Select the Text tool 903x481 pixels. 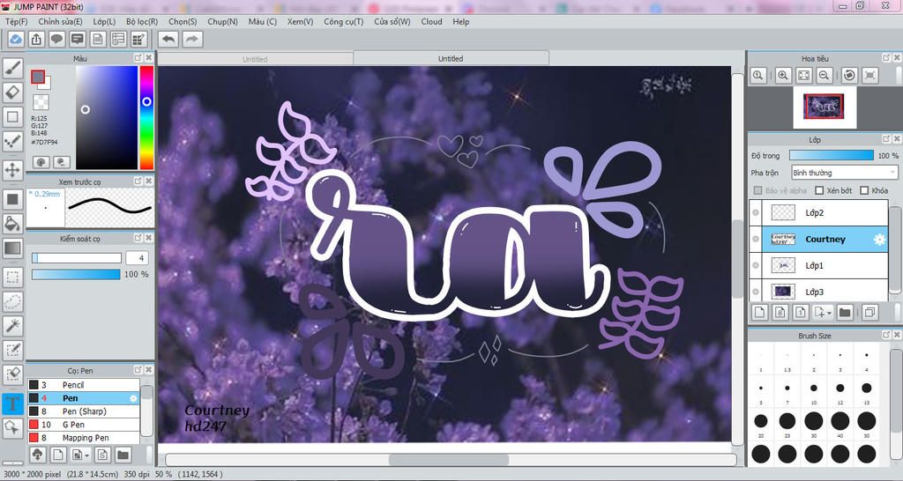click(x=12, y=403)
